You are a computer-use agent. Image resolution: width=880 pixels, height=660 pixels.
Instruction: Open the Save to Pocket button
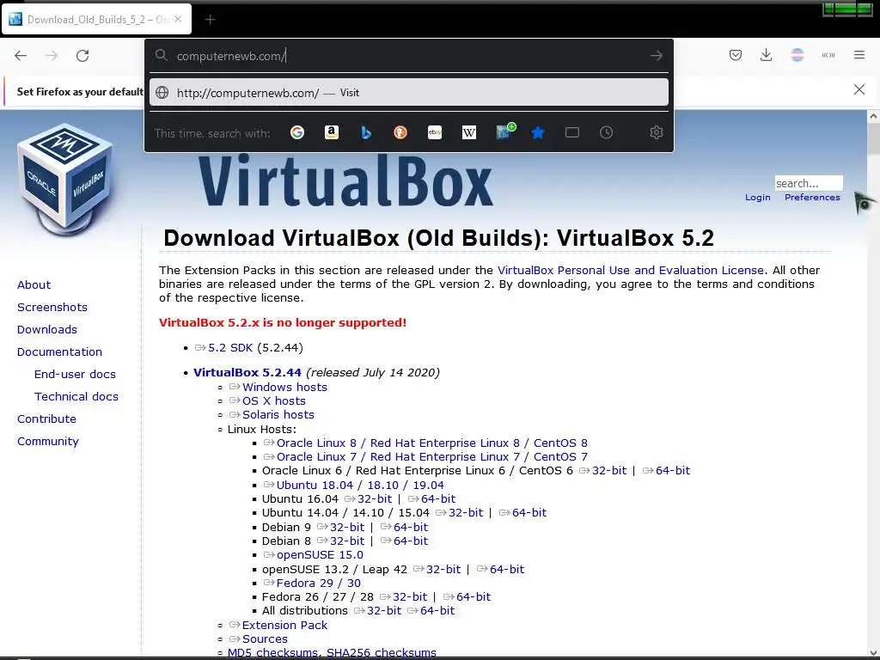(736, 55)
